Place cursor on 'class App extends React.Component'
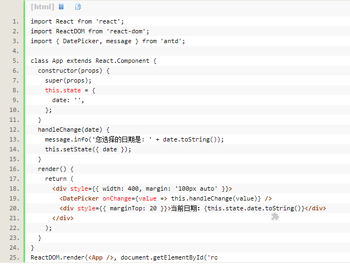This screenshot has width=350, height=265. (x=93, y=61)
